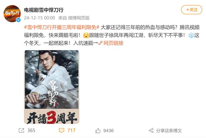Open post timestamp 24-12-15 00:00

click(39, 18)
